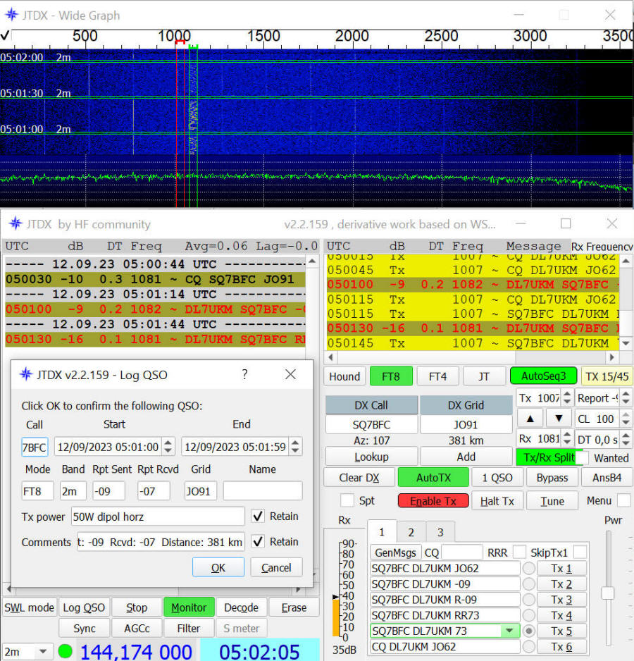Click the checkmark at Wide Graph top-left
This screenshot has height=661, width=634.
(6, 35)
